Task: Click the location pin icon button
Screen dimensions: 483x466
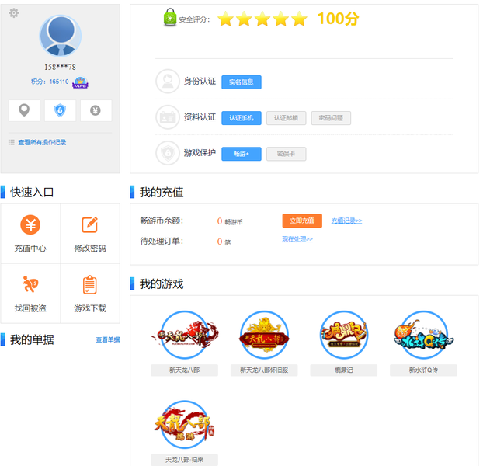Action: (x=24, y=110)
